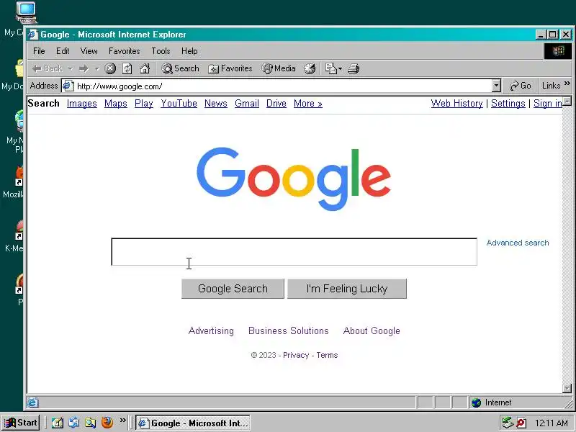Open the Media pane from toolbar
The height and width of the screenshot is (432, 576).
tap(279, 68)
